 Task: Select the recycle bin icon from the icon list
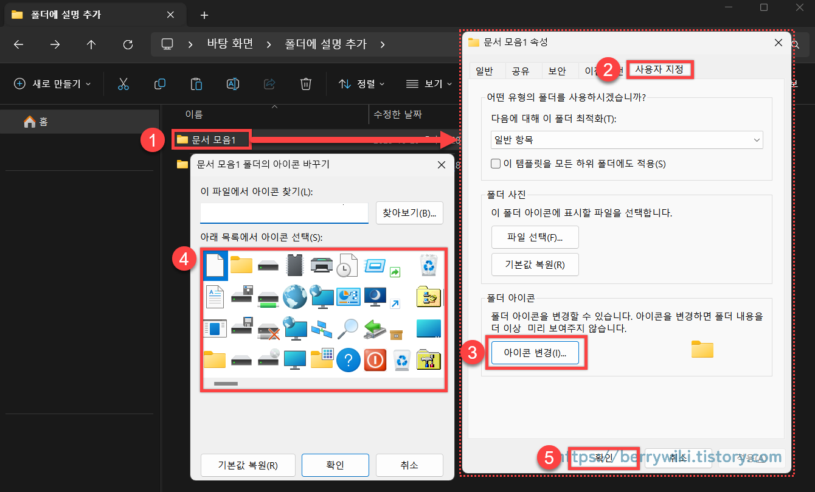click(429, 265)
